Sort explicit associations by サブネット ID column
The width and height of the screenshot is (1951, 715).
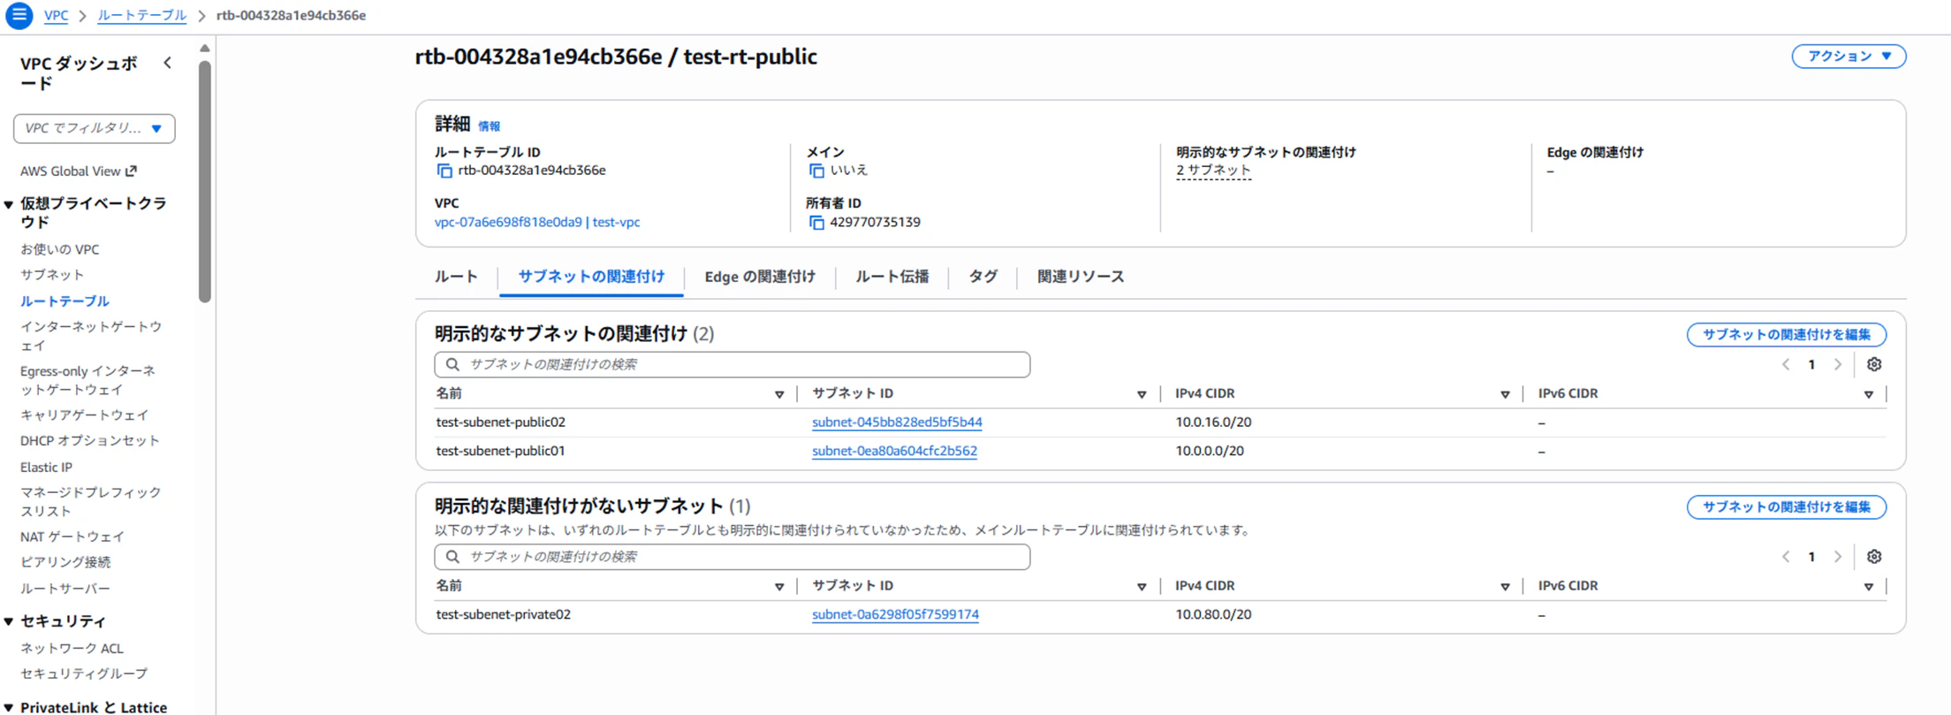click(1142, 395)
